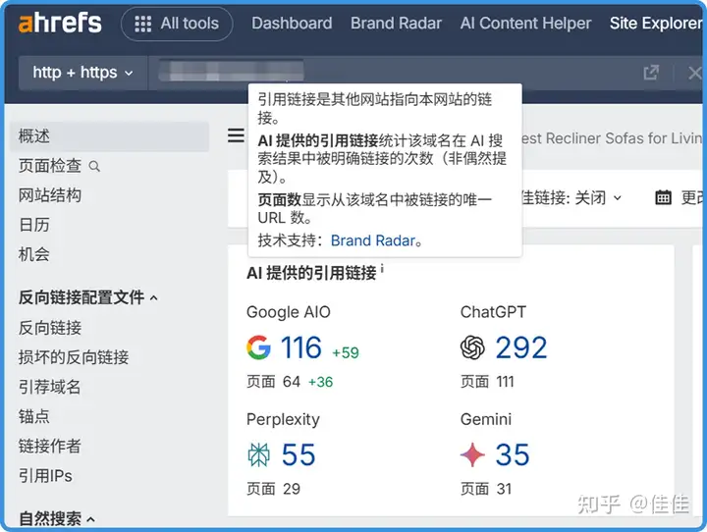Click the magnifier icon next to 页面检查

point(94,166)
